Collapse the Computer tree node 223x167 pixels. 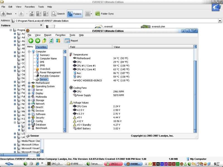pos(29,51)
